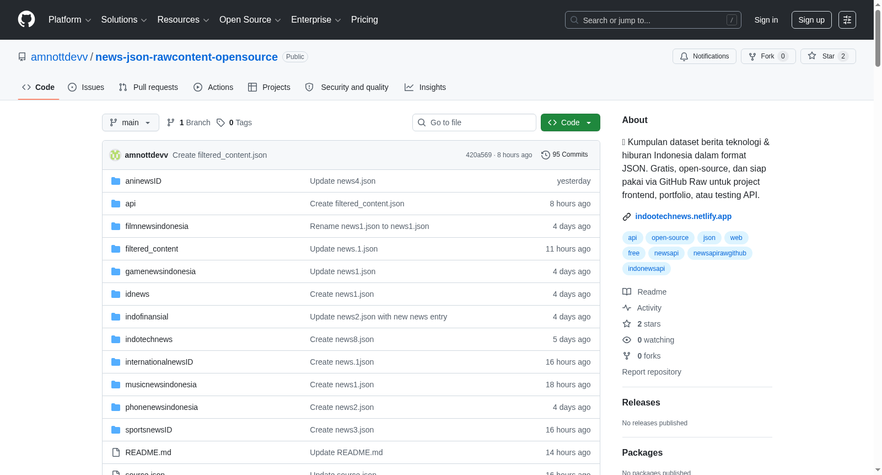
Task: Click the repository book icon beside amnottdevv
Action: (22, 57)
